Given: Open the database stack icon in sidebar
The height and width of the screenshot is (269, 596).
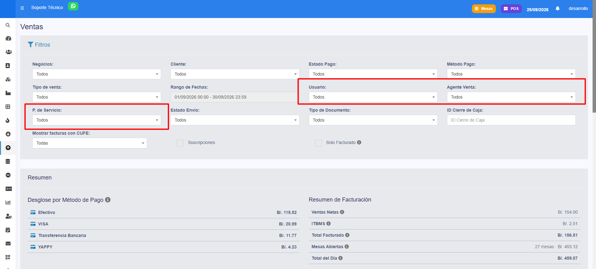Looking at the screenshot, I should tap(8, 161).
